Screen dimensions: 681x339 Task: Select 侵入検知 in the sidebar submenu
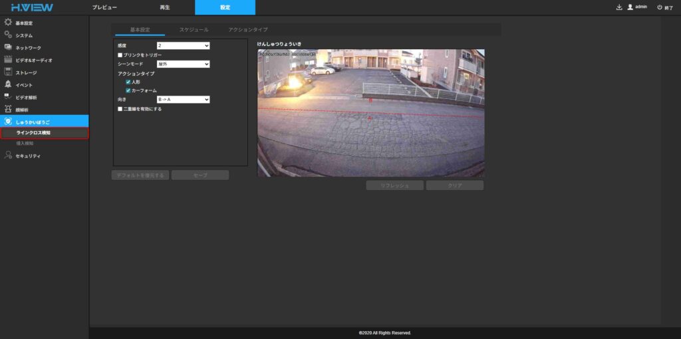pyautogui.click(x=25, y=143)
